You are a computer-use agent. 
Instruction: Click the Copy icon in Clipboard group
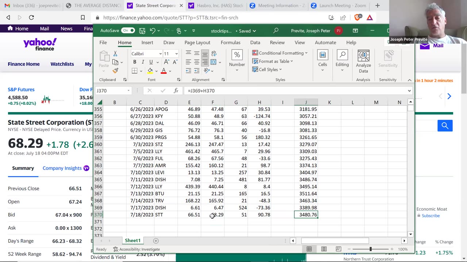(116, 62)
